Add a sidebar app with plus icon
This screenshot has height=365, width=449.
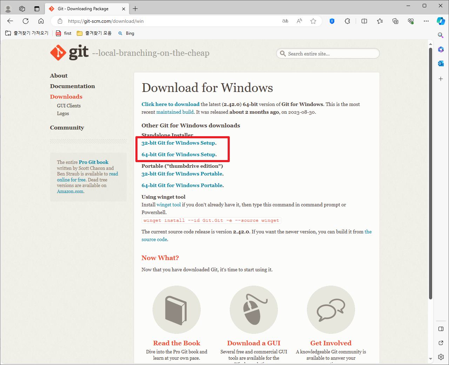pyautogui.click(x=441, y=79)
